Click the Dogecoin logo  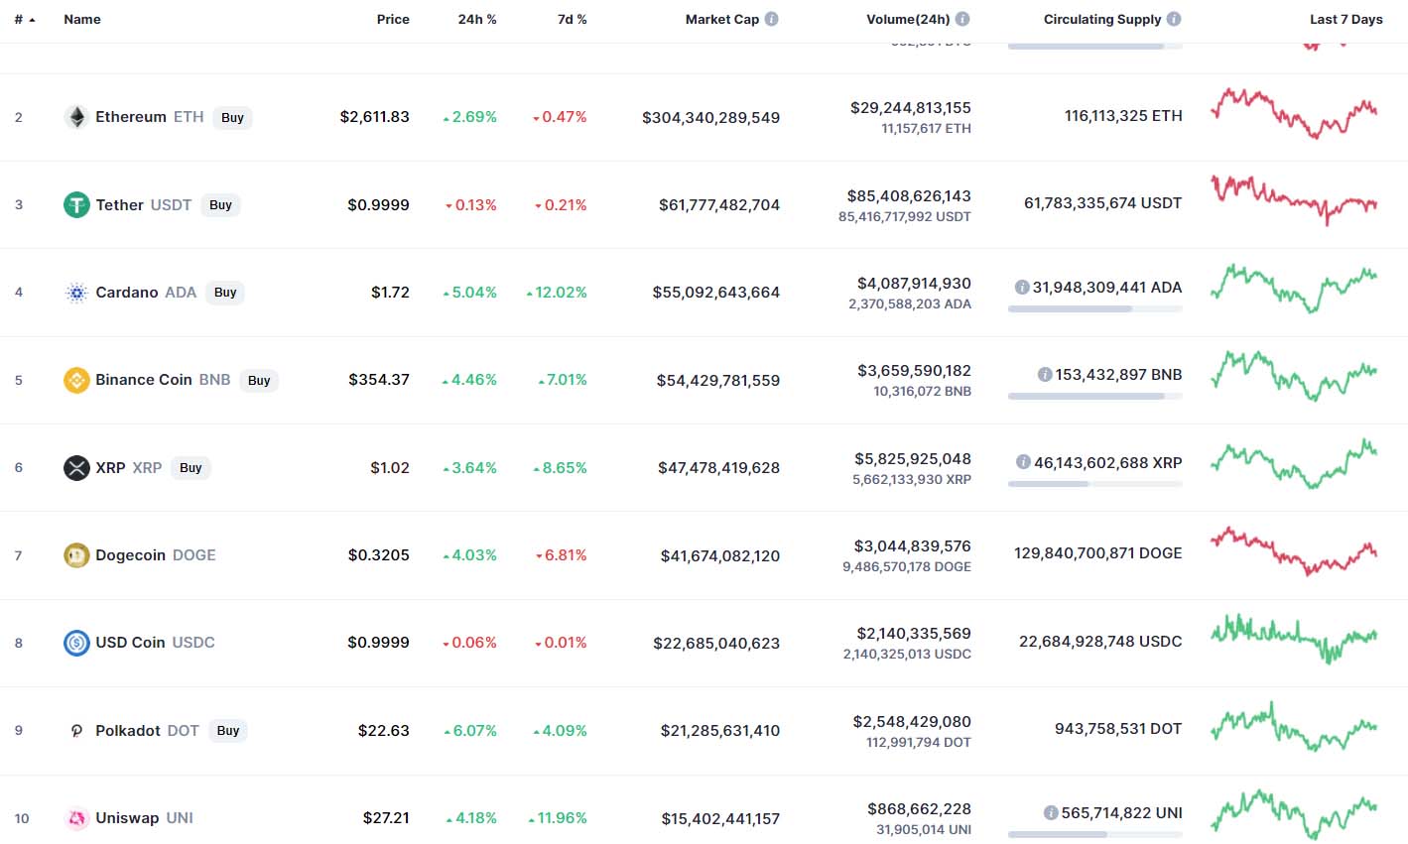76,554
